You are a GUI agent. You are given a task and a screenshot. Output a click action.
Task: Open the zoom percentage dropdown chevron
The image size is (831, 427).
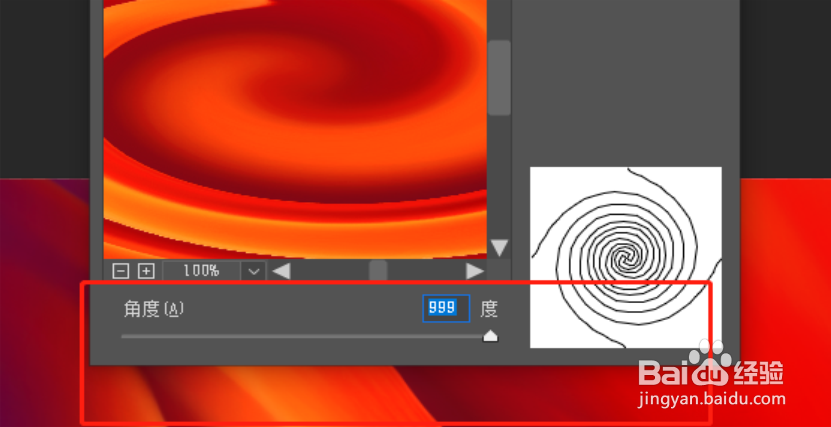click(254, 271)
